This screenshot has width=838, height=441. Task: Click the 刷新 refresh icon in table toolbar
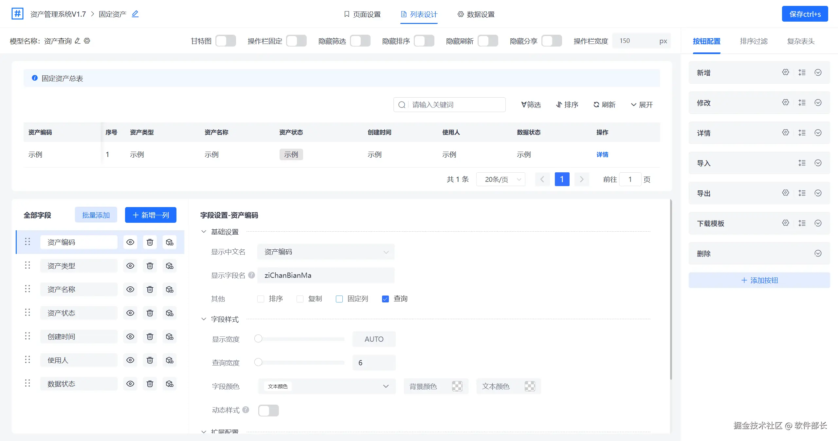point(596,105)
